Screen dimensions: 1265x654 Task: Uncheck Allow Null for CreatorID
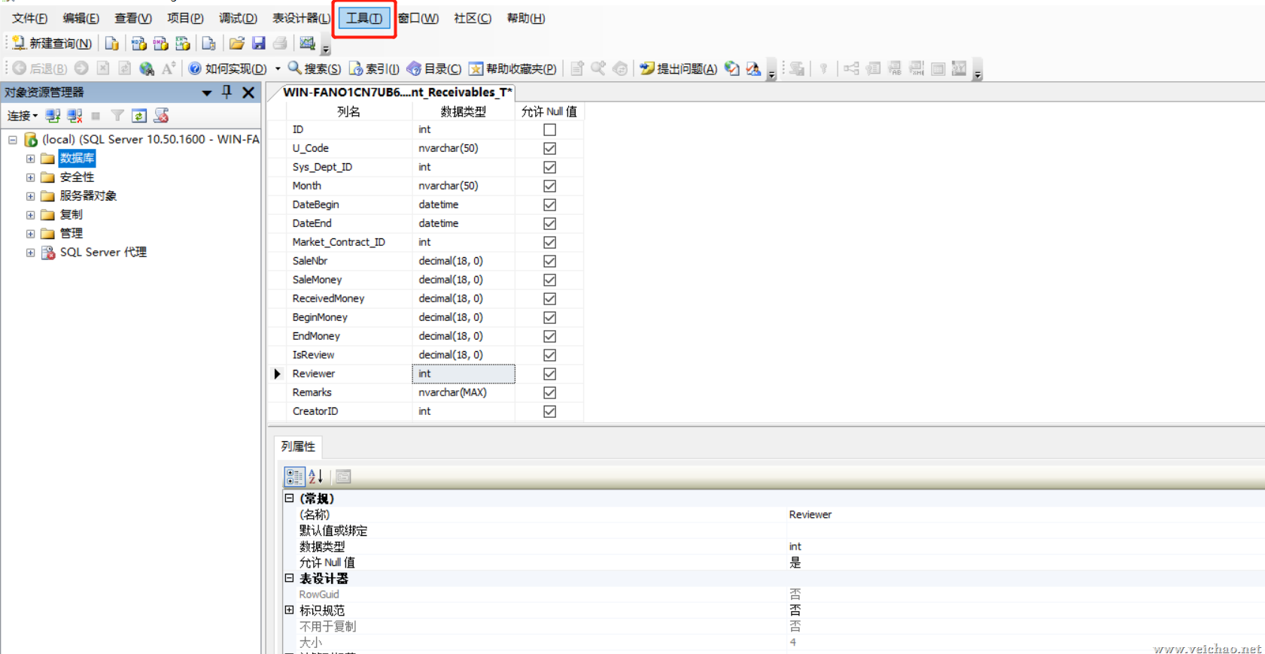[550, 411]
